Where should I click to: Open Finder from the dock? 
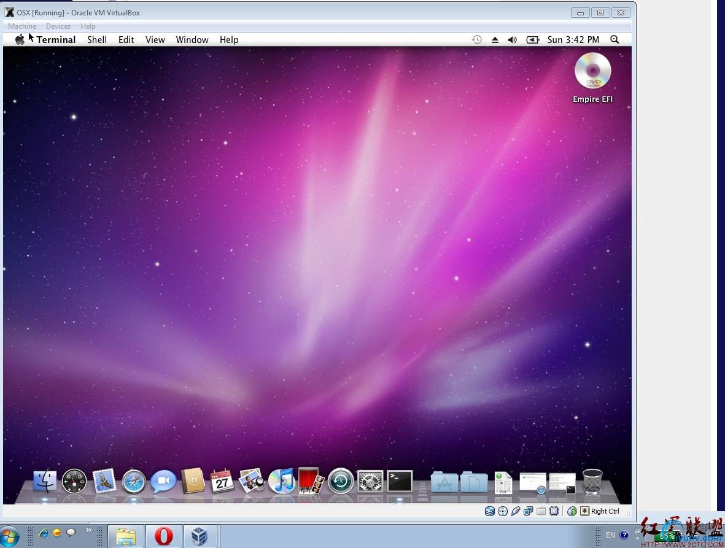(45, 482)
